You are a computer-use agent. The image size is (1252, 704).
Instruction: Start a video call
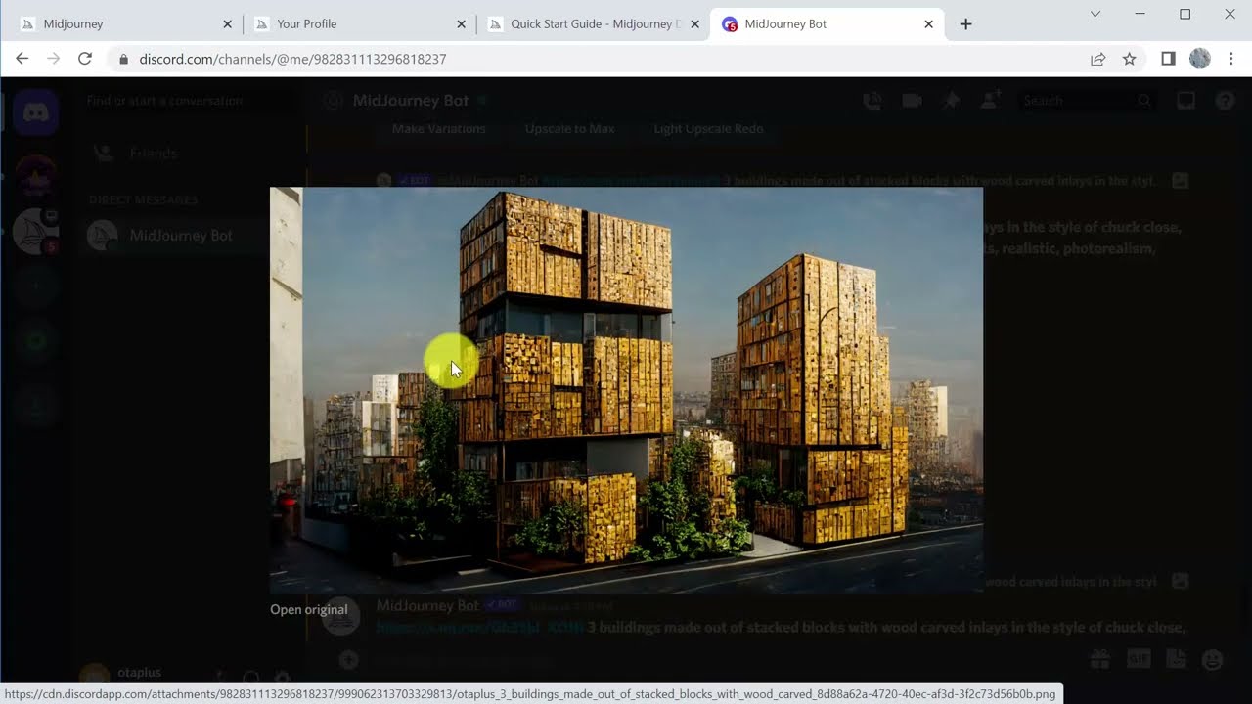tap(912, 100)
